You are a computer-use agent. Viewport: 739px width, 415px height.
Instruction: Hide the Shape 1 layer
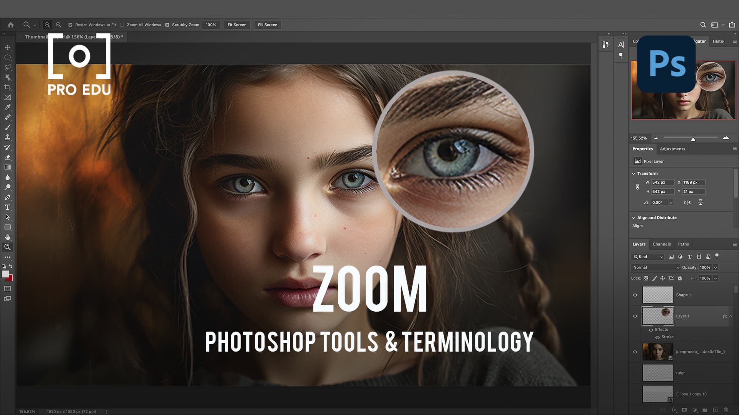point(635,295)
